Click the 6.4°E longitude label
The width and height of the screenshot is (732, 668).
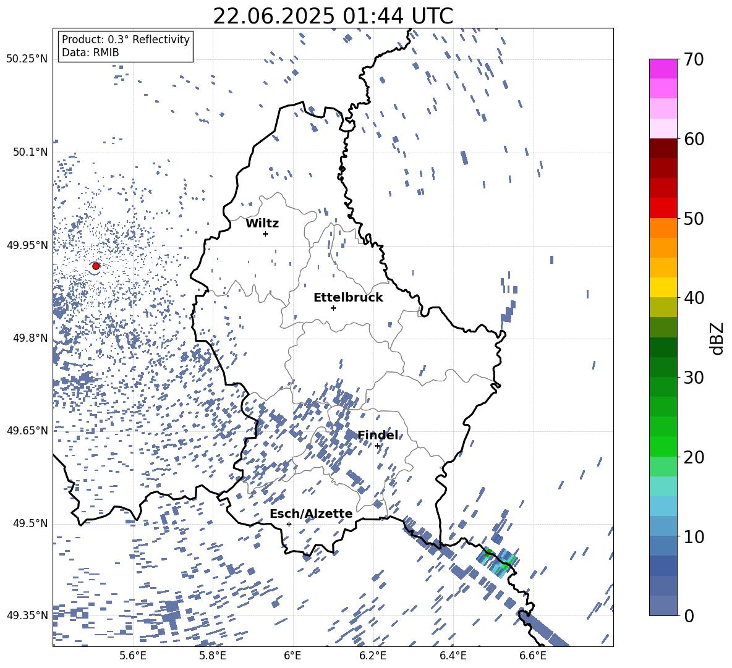[453, 656]
